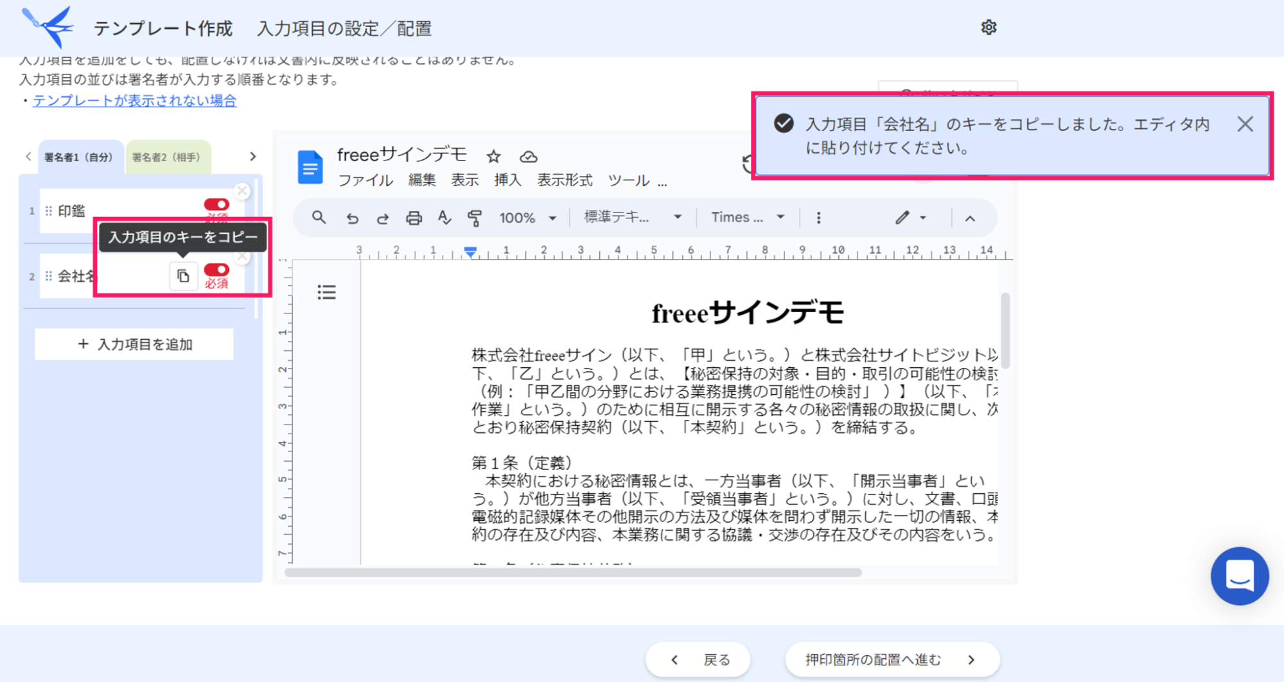Open the 標準テキスト style dropdown

point(633,217)
